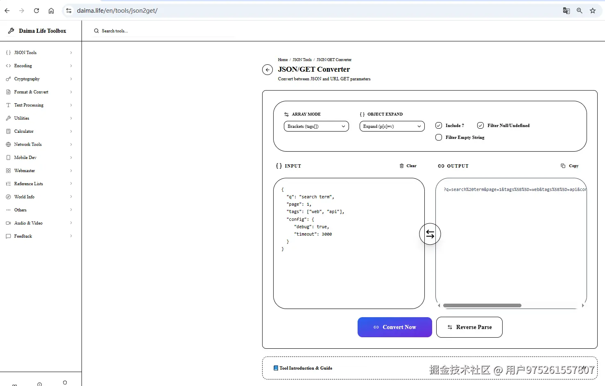The height and width of the screenshot is (386, 605).
Task: Click the Utilities wrench icon in sidebar
Action: pyautogui.click(x=8, y=118)
